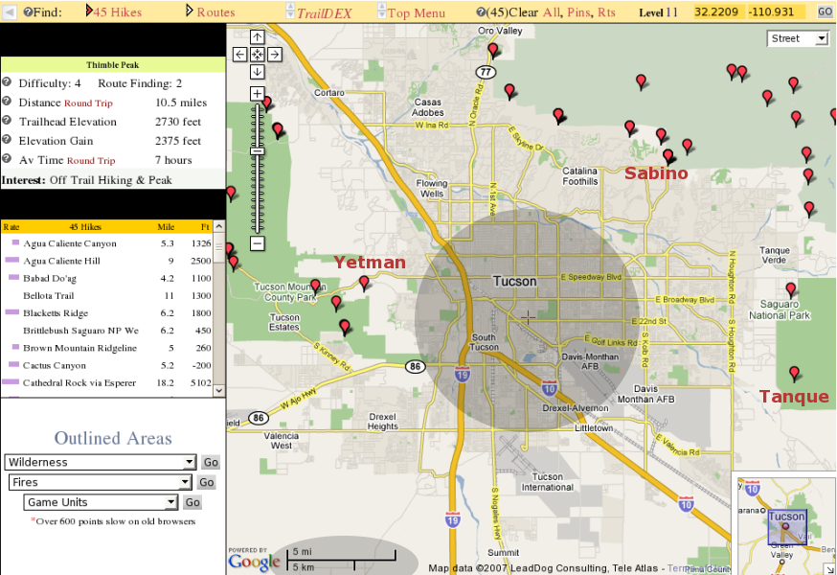The image size is (837, 575).
Task: Select Brown Mountain Ridgeline hike
Action: click(x=106, y=348)
